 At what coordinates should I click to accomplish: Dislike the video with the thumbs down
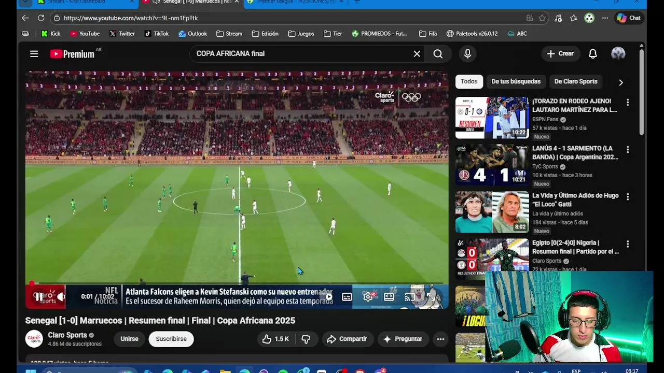click(306, 339)
